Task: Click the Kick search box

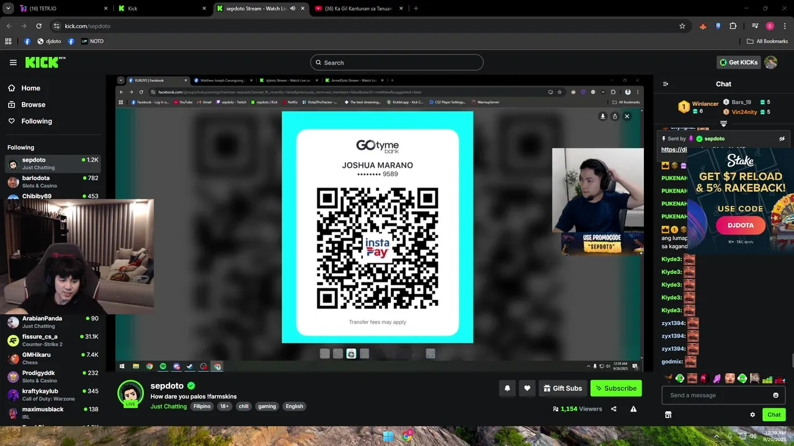Action: (x=397, y=63)
